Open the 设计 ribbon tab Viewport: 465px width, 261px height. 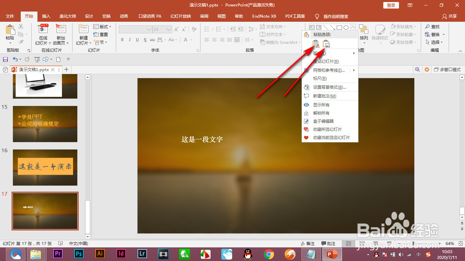(89, 16)
